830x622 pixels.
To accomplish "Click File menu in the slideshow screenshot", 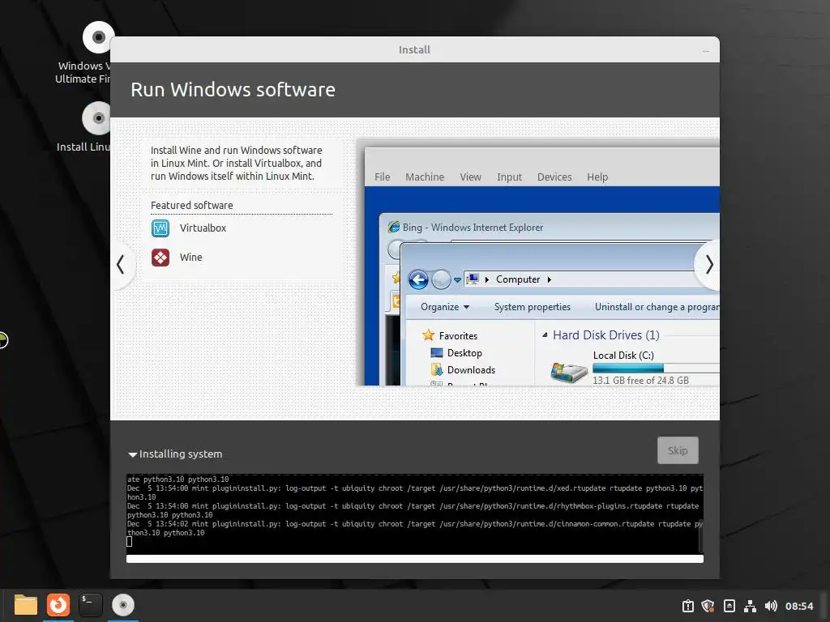I will [383, 177].
